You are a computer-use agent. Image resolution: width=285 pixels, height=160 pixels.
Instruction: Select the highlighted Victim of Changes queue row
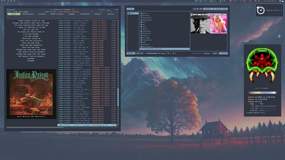87,125
